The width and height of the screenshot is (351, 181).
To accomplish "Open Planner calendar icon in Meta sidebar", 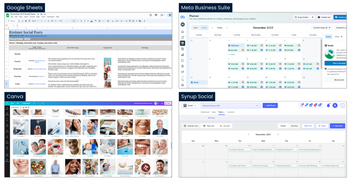I will [x=183, y=43].
